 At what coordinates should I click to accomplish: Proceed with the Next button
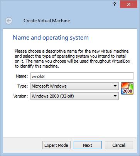pos(88,145)
